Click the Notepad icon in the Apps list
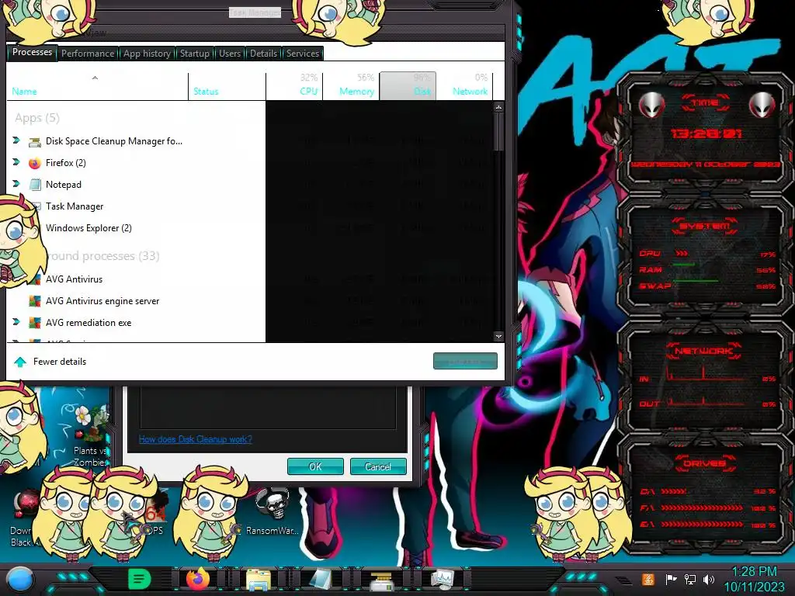 [34, 185]
